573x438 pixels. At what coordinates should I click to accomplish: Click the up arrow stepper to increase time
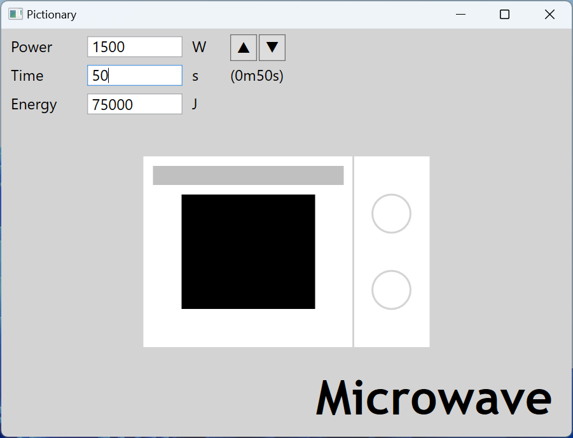click(x=243, y=47)
